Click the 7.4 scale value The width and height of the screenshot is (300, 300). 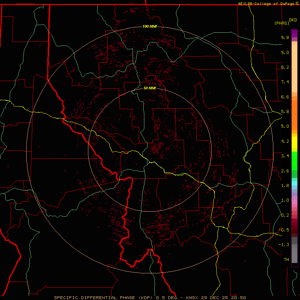(285, 82)
